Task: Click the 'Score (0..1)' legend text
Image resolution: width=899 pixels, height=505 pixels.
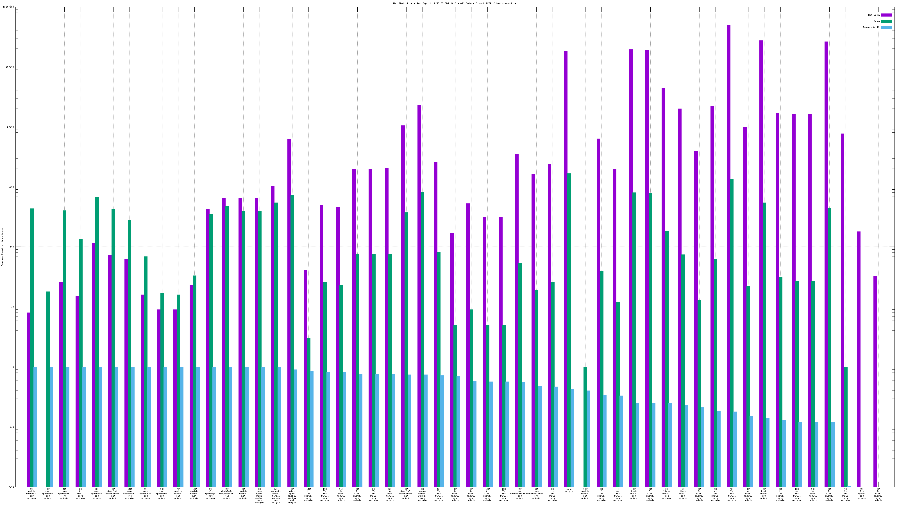Action: (871, 27)
